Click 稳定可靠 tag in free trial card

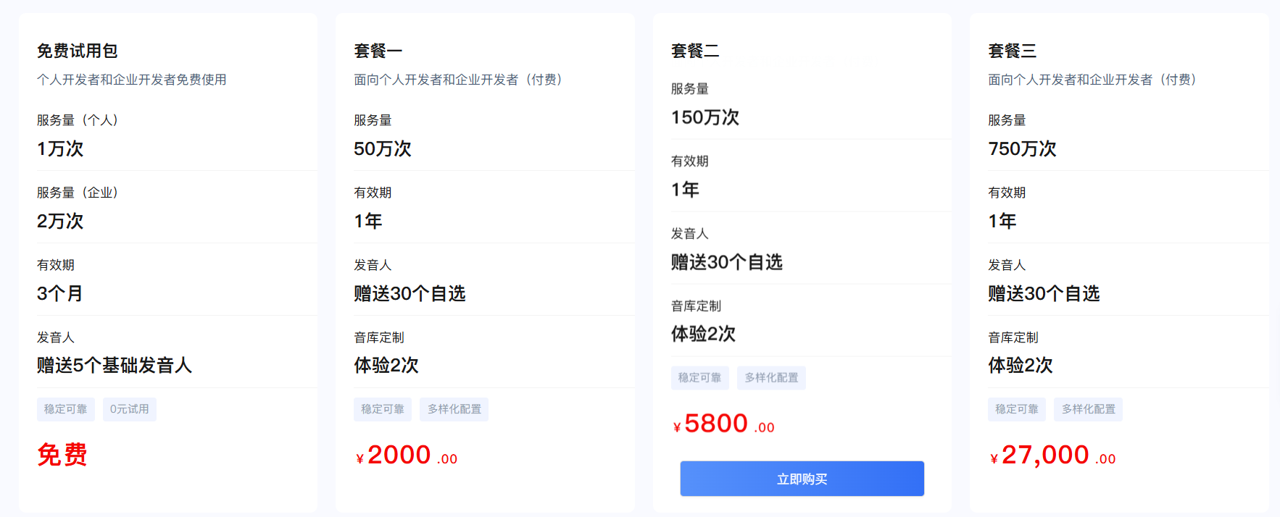65,409
